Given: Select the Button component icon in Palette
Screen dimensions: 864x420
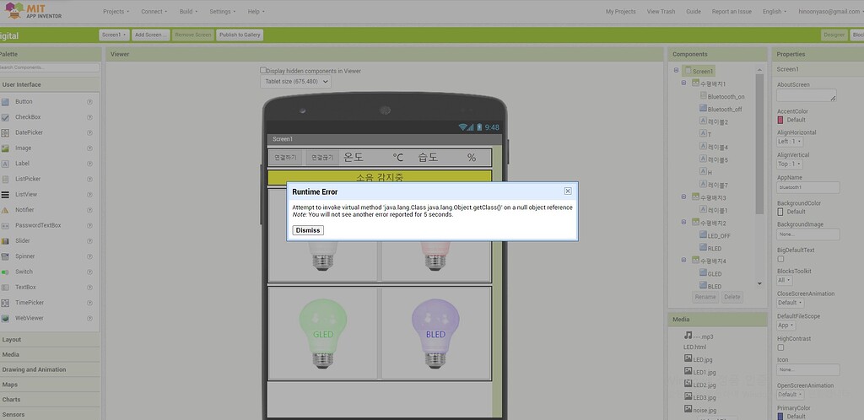Looking at the screenshot, I should point(5,102).
